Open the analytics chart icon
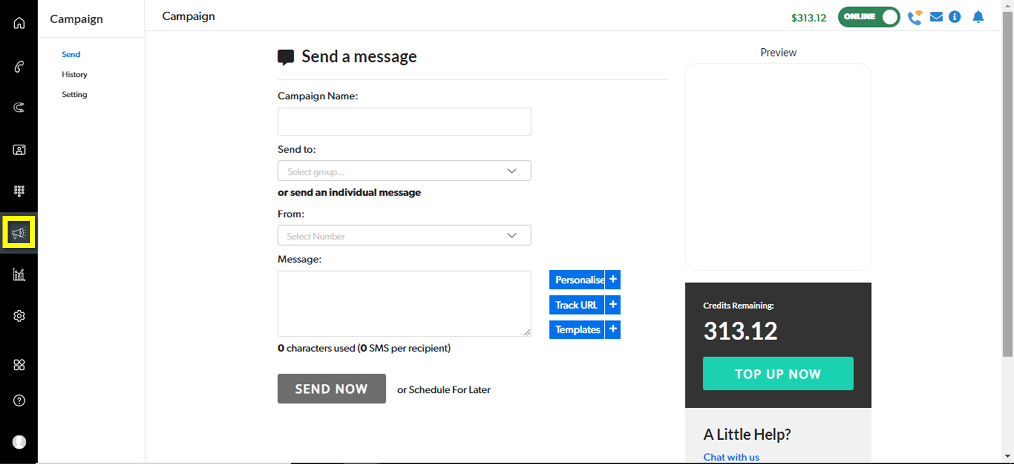This screenshot has height=464, width=1014. coord(19,274)
